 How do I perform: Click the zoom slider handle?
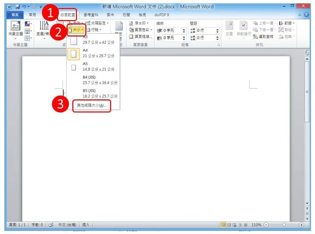(x=284, y=225)
